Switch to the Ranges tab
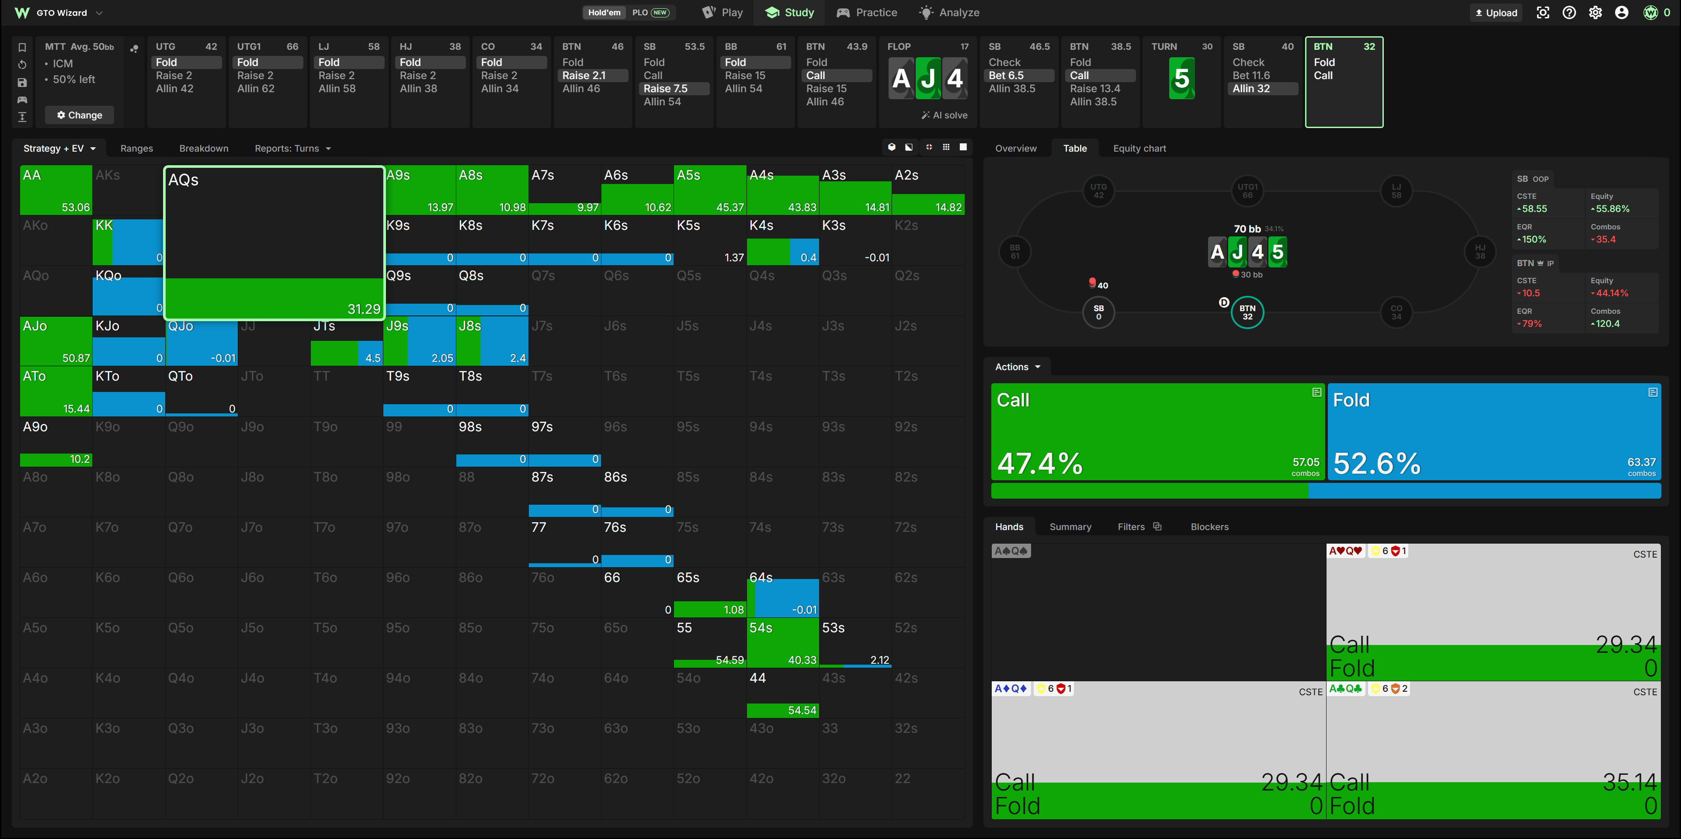The image size is (1681, 839). point(136,148)
